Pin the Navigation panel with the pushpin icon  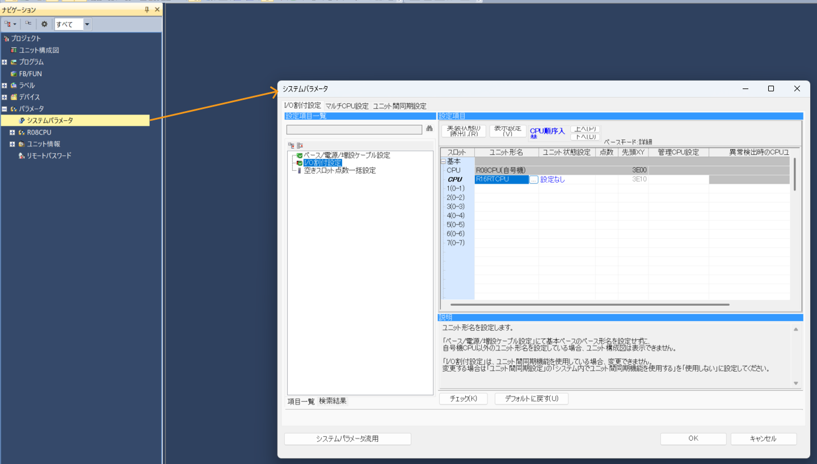(148, 10)
